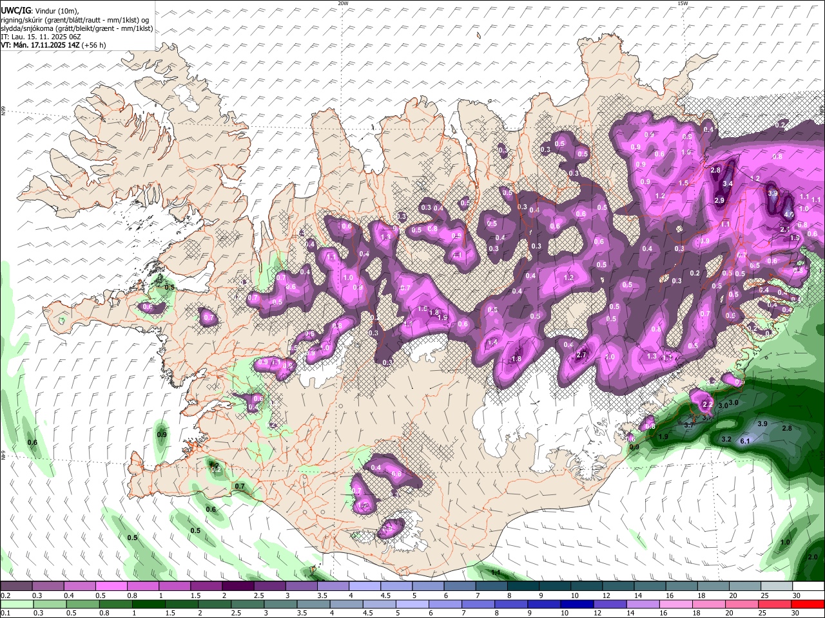Select upper legend swatch above 0.3 label
This screenshot has height=618, width=825.
pyautogui.click(x=48, y=586)
